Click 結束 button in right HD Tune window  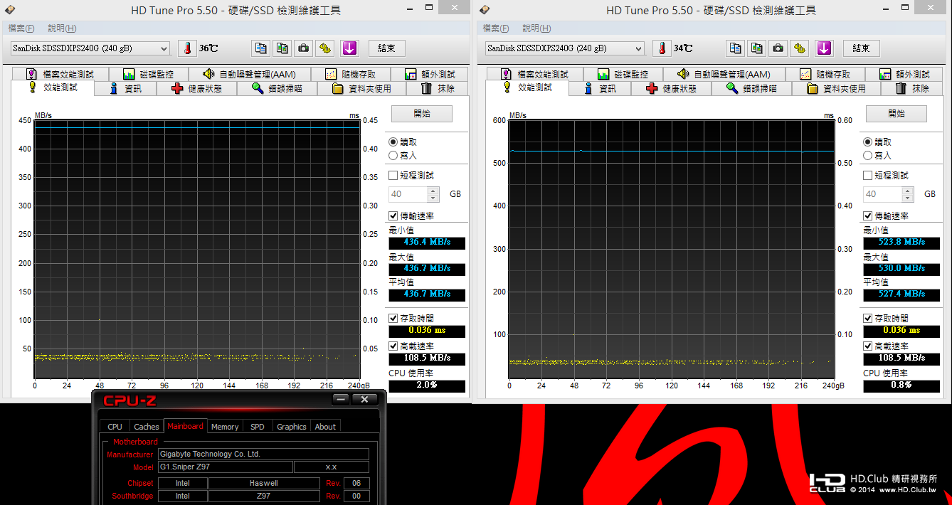pos(862,48)
